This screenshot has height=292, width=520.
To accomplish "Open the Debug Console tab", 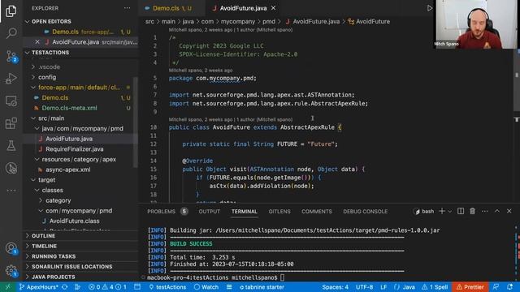I will pos(365,211).
